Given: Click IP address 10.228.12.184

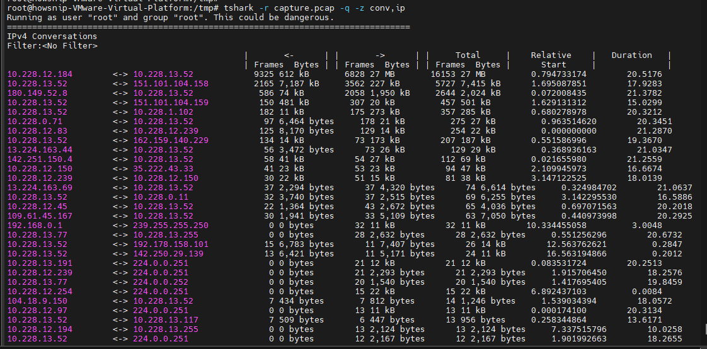Looking at the screenshot, I should (40, 74).
